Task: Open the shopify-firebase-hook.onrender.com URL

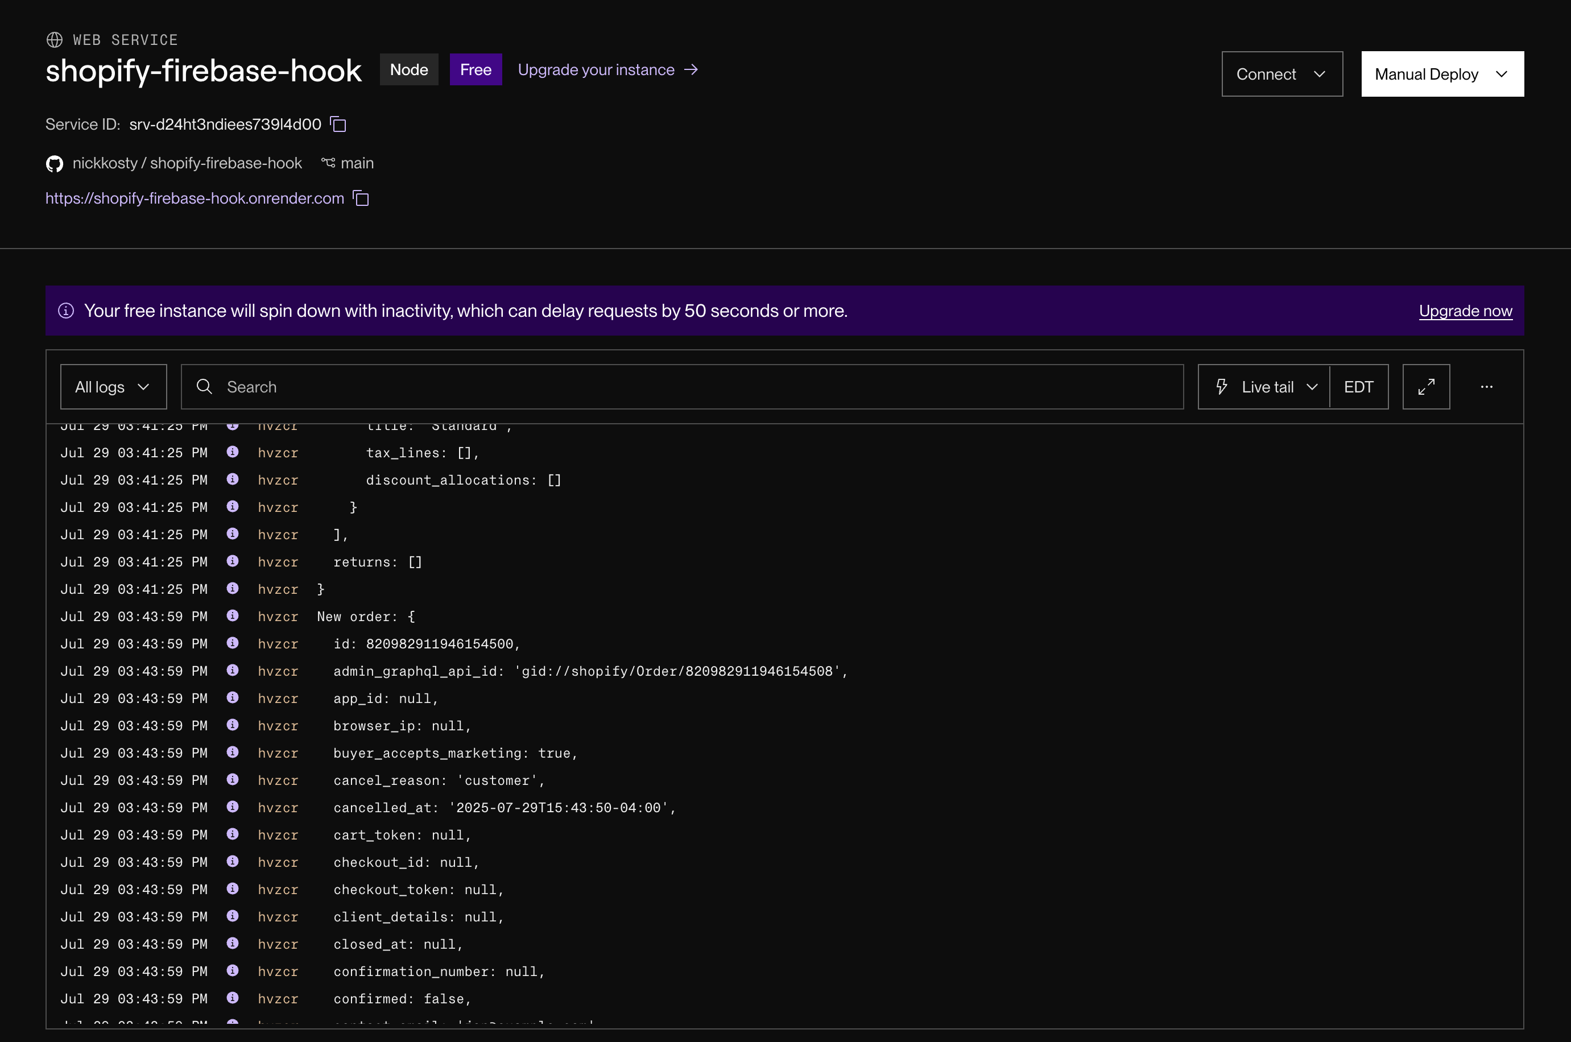Action: pyautogui.click(x=195, y=198)
